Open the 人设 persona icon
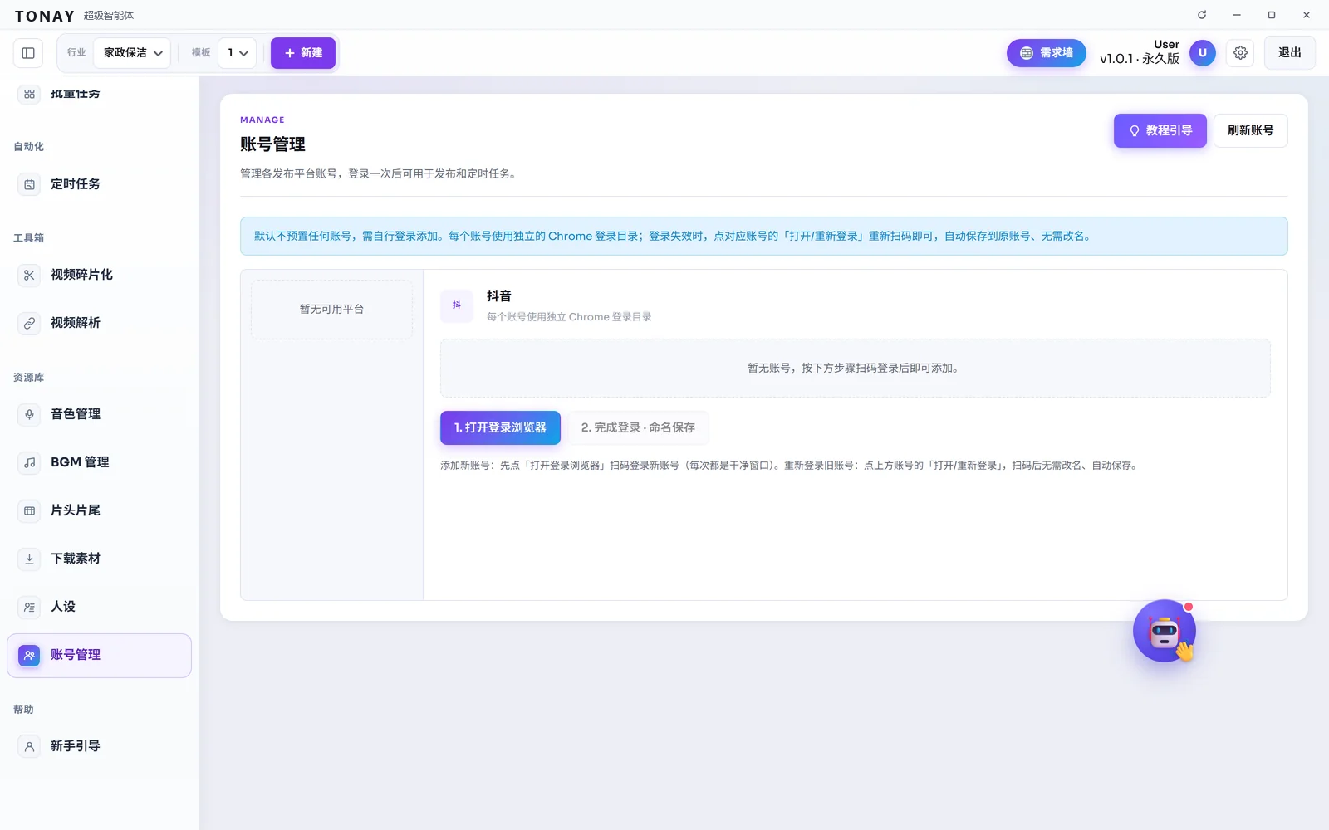The height and width of the screenshot is (830, 1329). (29, 607)
